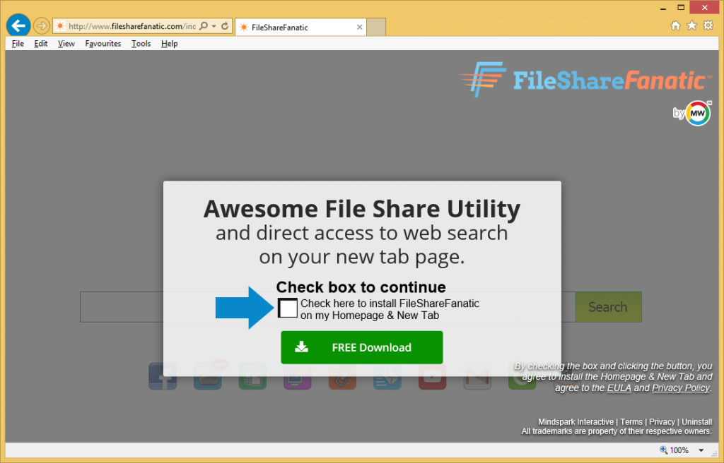Open the Favourites menu
The width and height of the screenshot is (724, 463).
click(103, 44)
